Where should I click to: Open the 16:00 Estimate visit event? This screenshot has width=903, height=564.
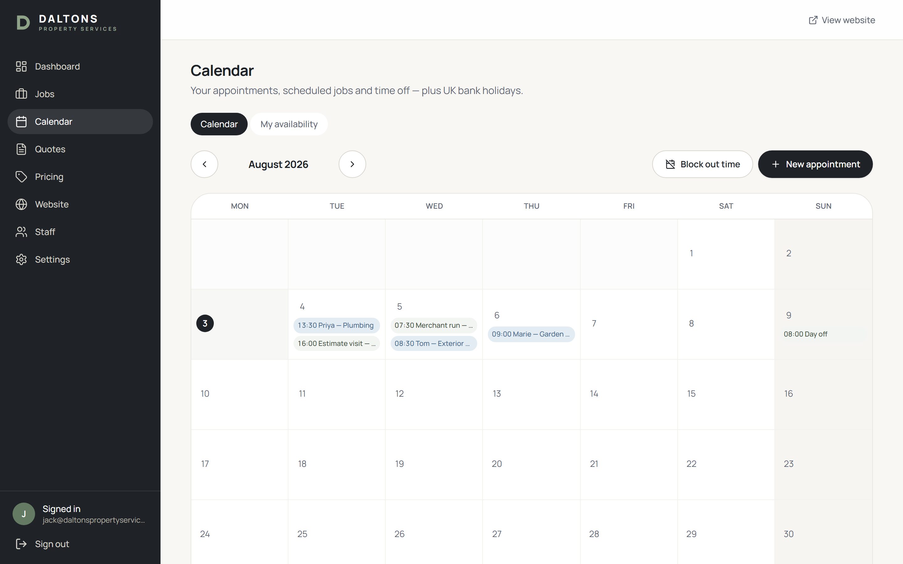tap(336, 343)
